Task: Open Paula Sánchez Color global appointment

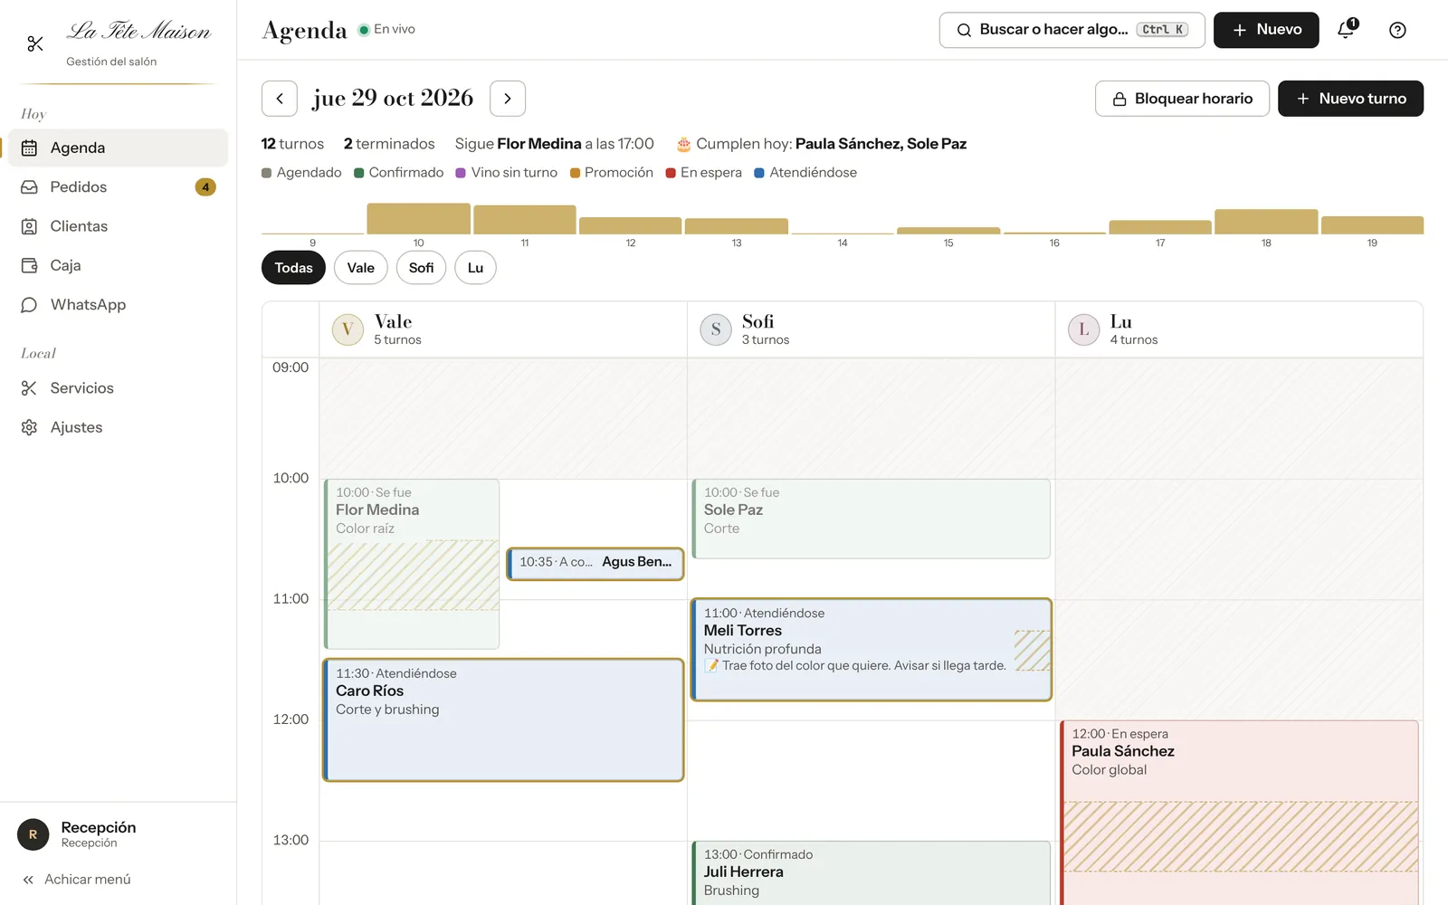Action: 1239,812
